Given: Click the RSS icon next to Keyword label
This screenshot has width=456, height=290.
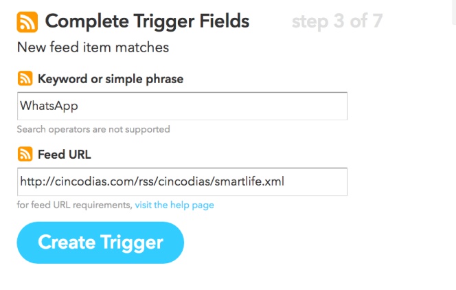Looking at the screenshot, I should point(25,78).
